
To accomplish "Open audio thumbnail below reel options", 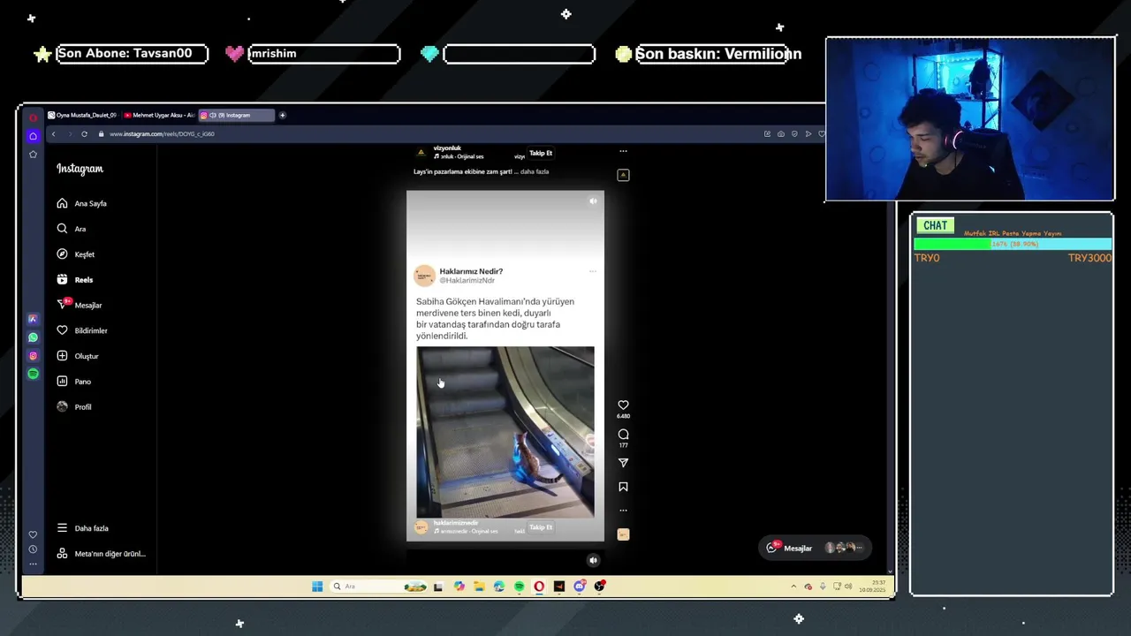I will click(623, 534).
